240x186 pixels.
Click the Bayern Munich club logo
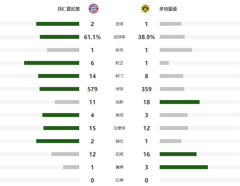point(93,9)
